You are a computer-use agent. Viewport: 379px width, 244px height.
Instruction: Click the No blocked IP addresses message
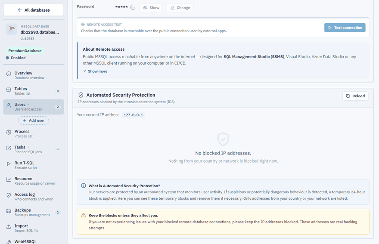223,153
